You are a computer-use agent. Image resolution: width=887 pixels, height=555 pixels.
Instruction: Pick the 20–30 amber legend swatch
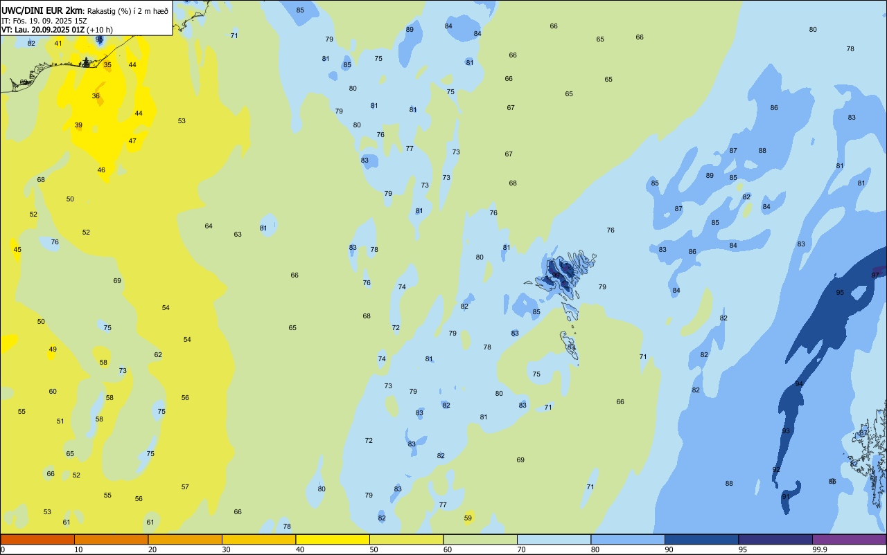tap(185, 539)
